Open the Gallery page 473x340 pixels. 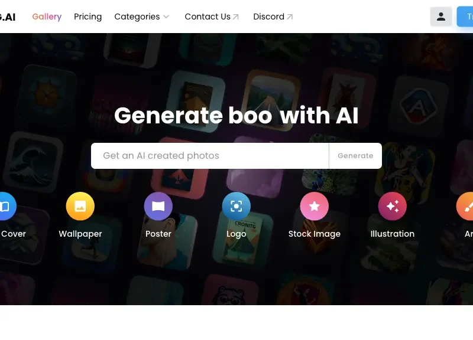(47, 17)
